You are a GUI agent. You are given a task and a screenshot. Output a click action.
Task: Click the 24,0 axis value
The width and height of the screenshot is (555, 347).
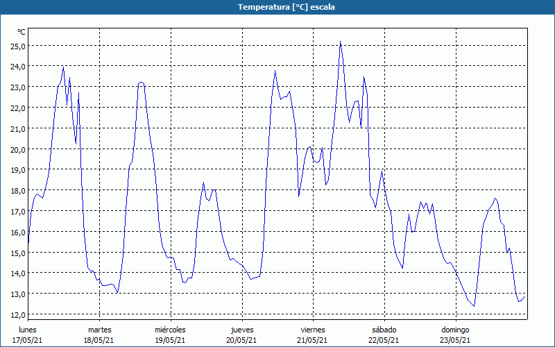19,67
